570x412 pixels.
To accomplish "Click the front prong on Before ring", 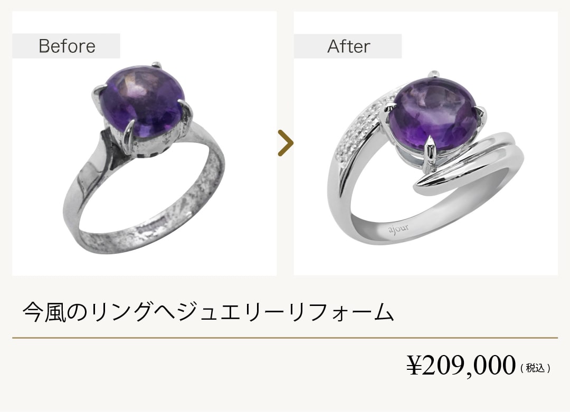I will pyautogui.click(x=128, y=136).
